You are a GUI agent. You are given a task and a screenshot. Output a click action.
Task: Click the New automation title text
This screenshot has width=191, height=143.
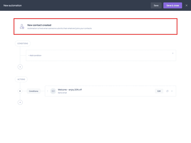point(13,6)
